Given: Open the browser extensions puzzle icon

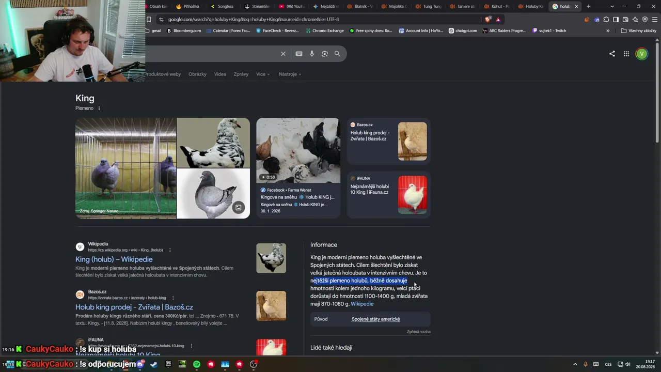Looking at the screenshot, I should (606, 20).
